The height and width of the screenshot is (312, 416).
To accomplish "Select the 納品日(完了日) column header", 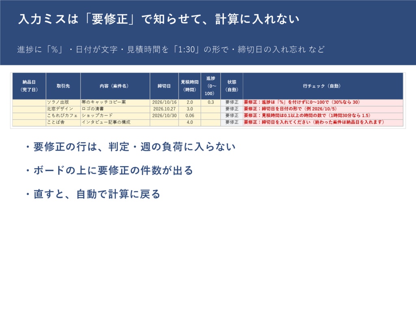I will [x=29, y=86].
